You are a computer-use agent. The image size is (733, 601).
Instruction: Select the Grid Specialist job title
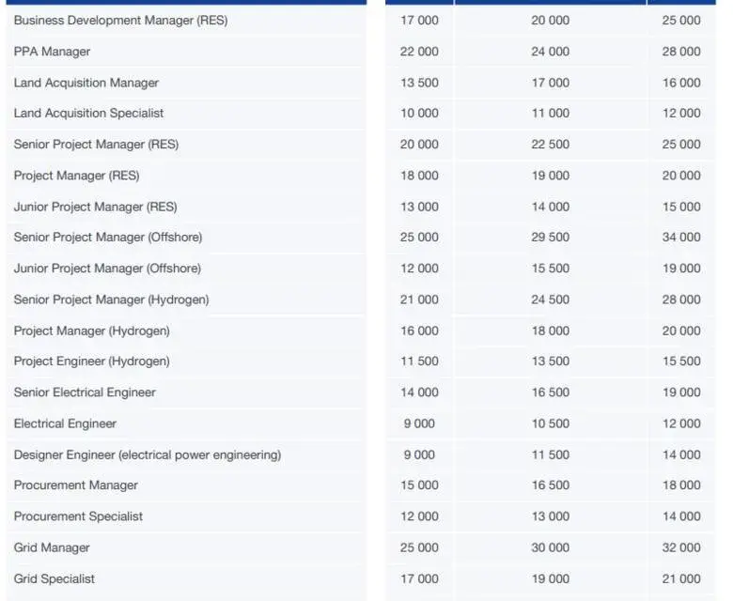[x=55, y=578]
